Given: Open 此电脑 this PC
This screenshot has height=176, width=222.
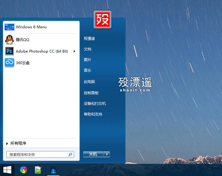Looking at the screenshot, I should [x=89, y=81].
